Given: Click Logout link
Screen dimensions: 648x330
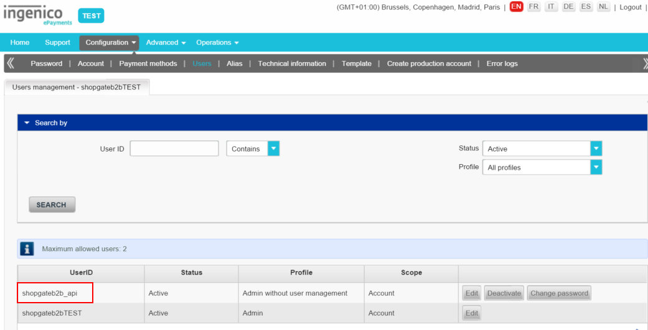Looking at the screenshot, I should [x=630, y=7].
